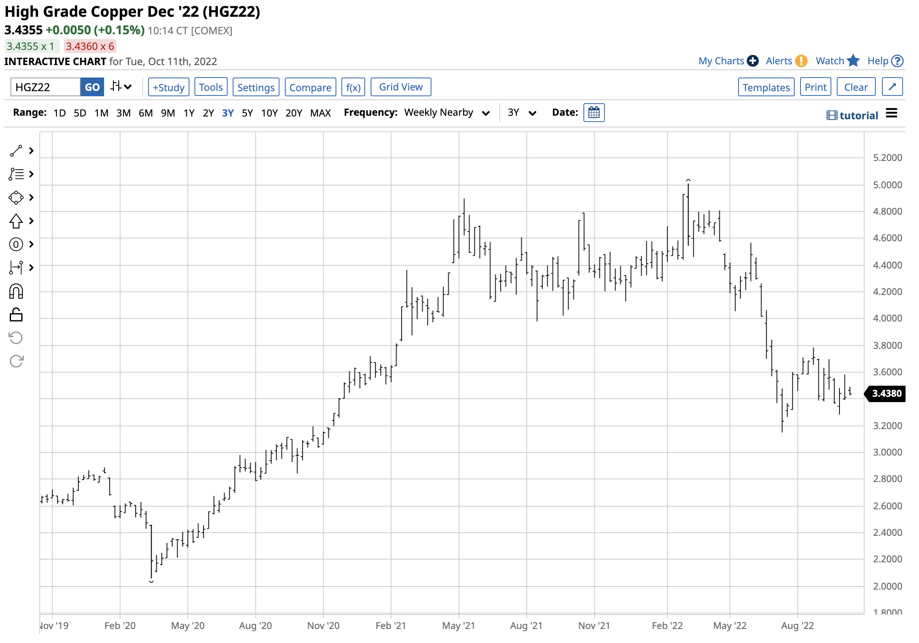
Task: Expand the trend line tool options
Action: (31, 151)
